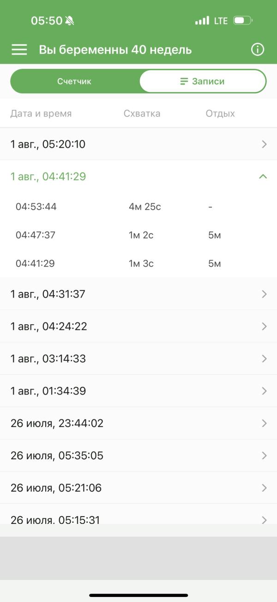This screenshot has height=602, width=277.
Task: Tap the 04:53:44 contraction entry
Action: pyautogui.click(x=36, y=207)
